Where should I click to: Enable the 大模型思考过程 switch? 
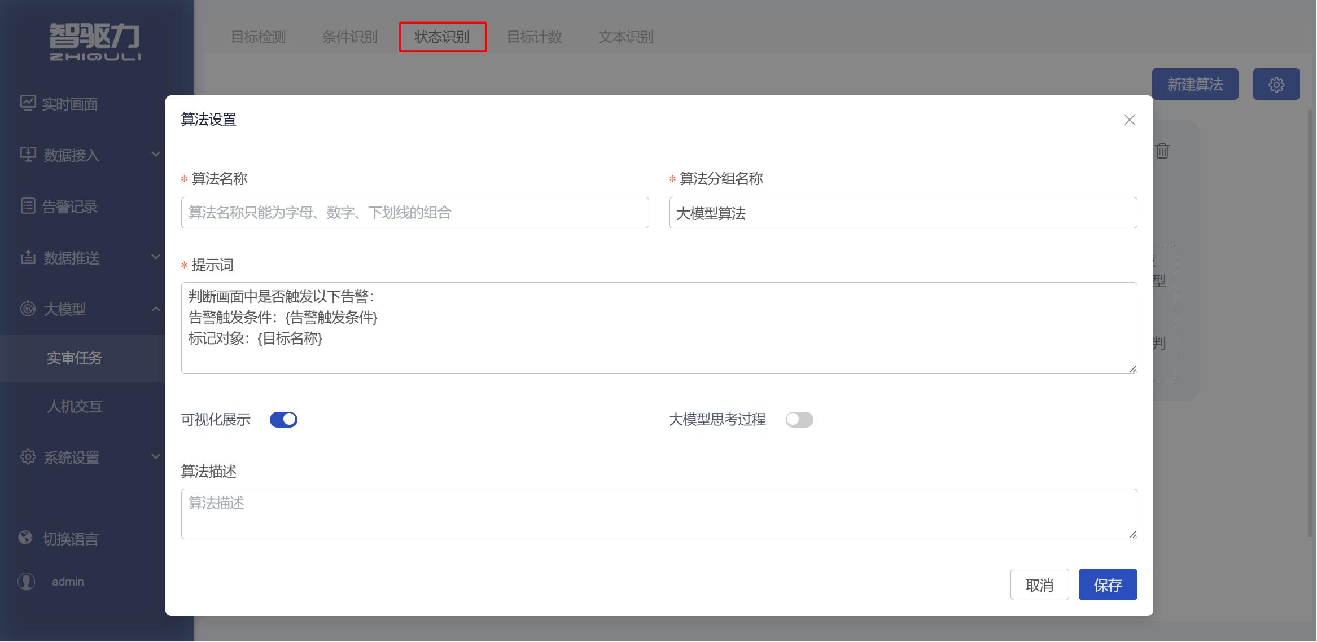pyautogui.click(x=799, y=420)
